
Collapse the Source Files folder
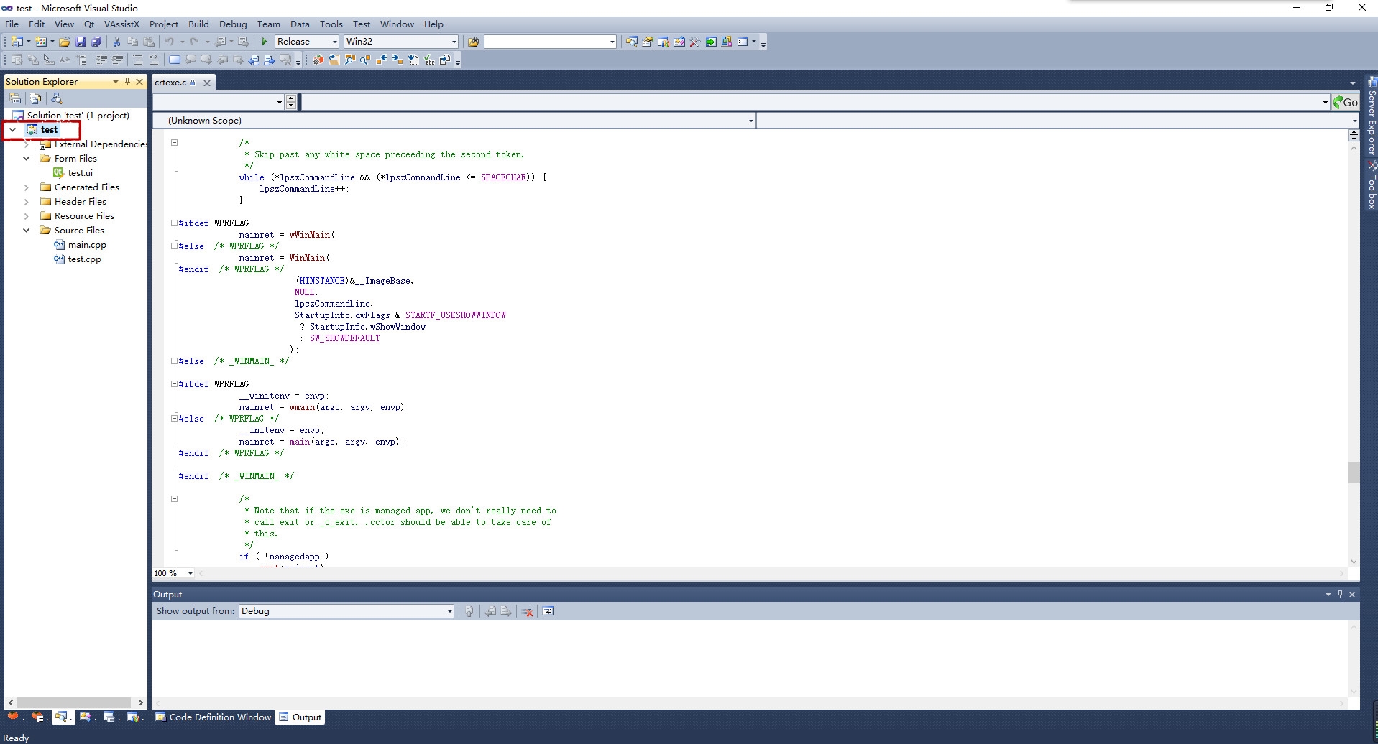(x=27, y=231)
